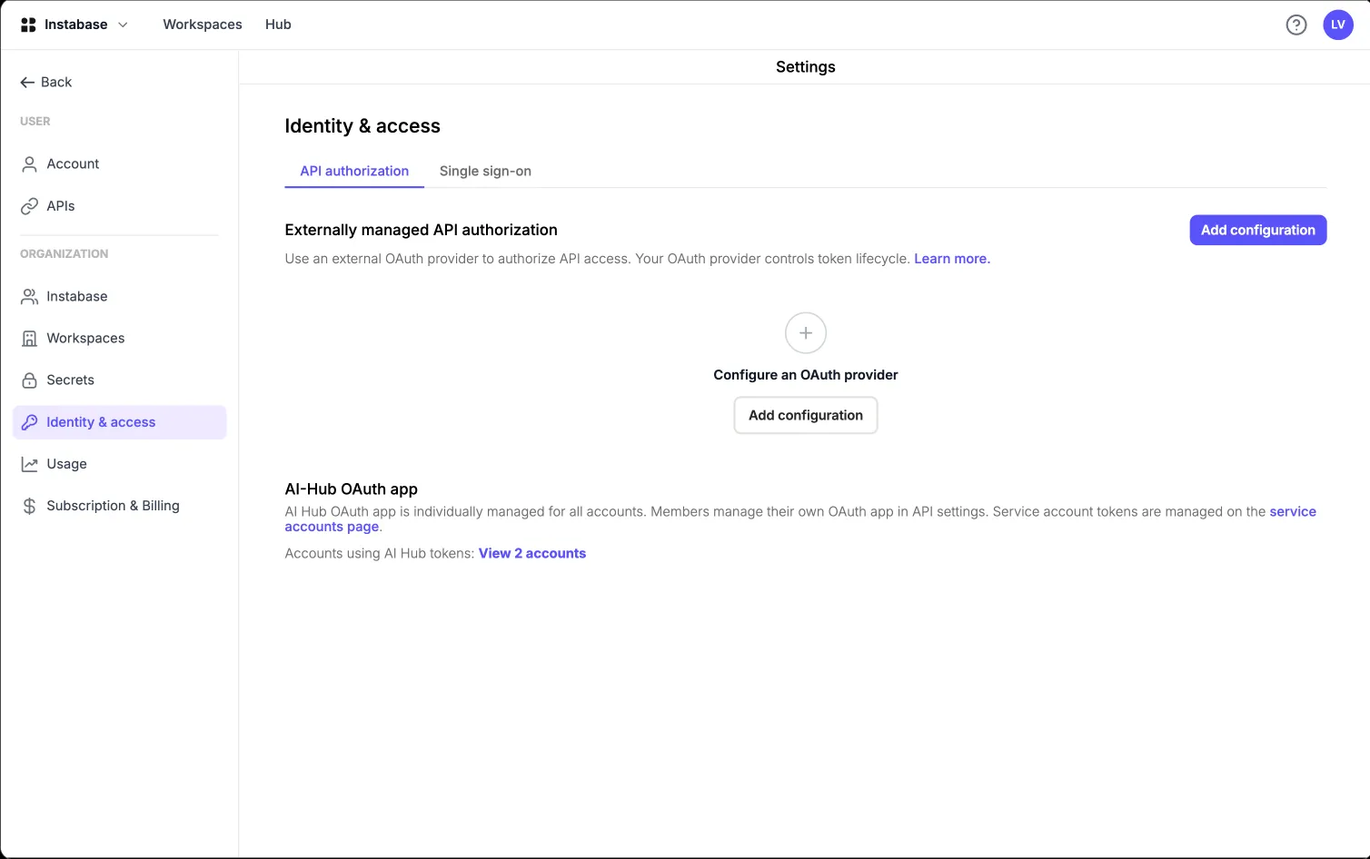The width and height of the screenshot is (1370, 859).
Task: Click the Externally managed API authorization heading
Action: coord(422,230)
